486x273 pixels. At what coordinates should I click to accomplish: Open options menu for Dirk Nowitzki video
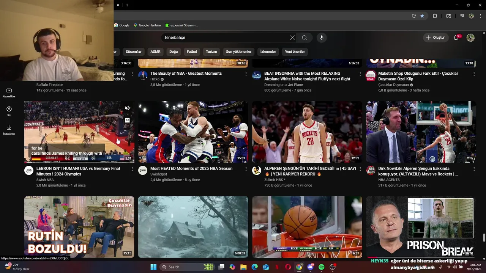[x=474, y=169]
